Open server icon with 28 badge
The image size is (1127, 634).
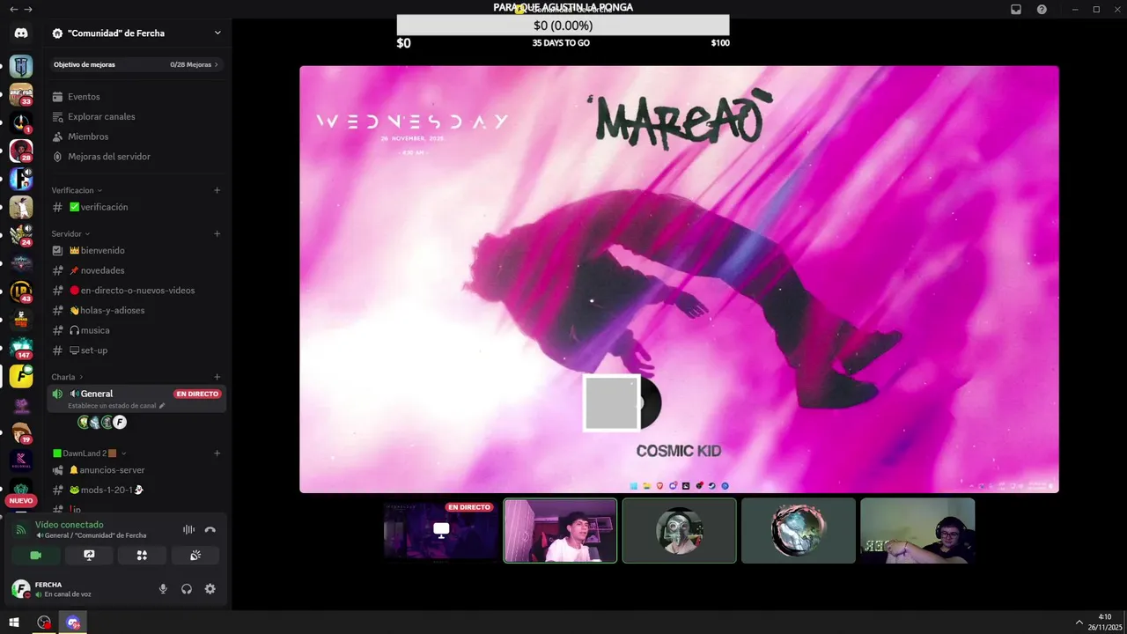pyautogui.click(x=21, y=151)
